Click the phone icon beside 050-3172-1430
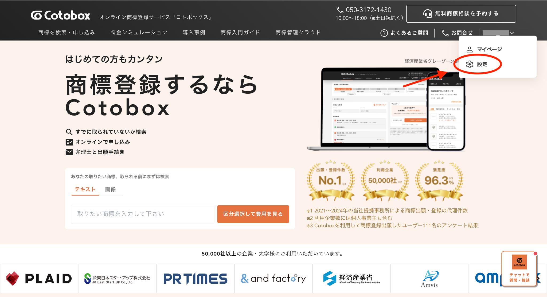The height and width of the screenshot is (297, 547). (340, 10)
